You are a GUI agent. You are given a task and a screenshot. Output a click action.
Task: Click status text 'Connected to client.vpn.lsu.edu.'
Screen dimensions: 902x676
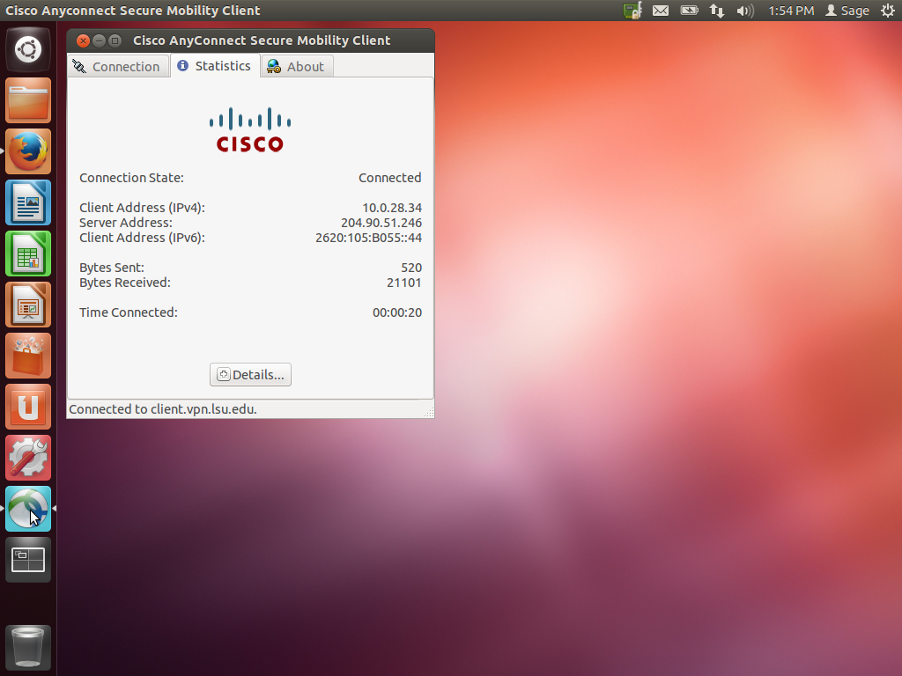[163, 409]
